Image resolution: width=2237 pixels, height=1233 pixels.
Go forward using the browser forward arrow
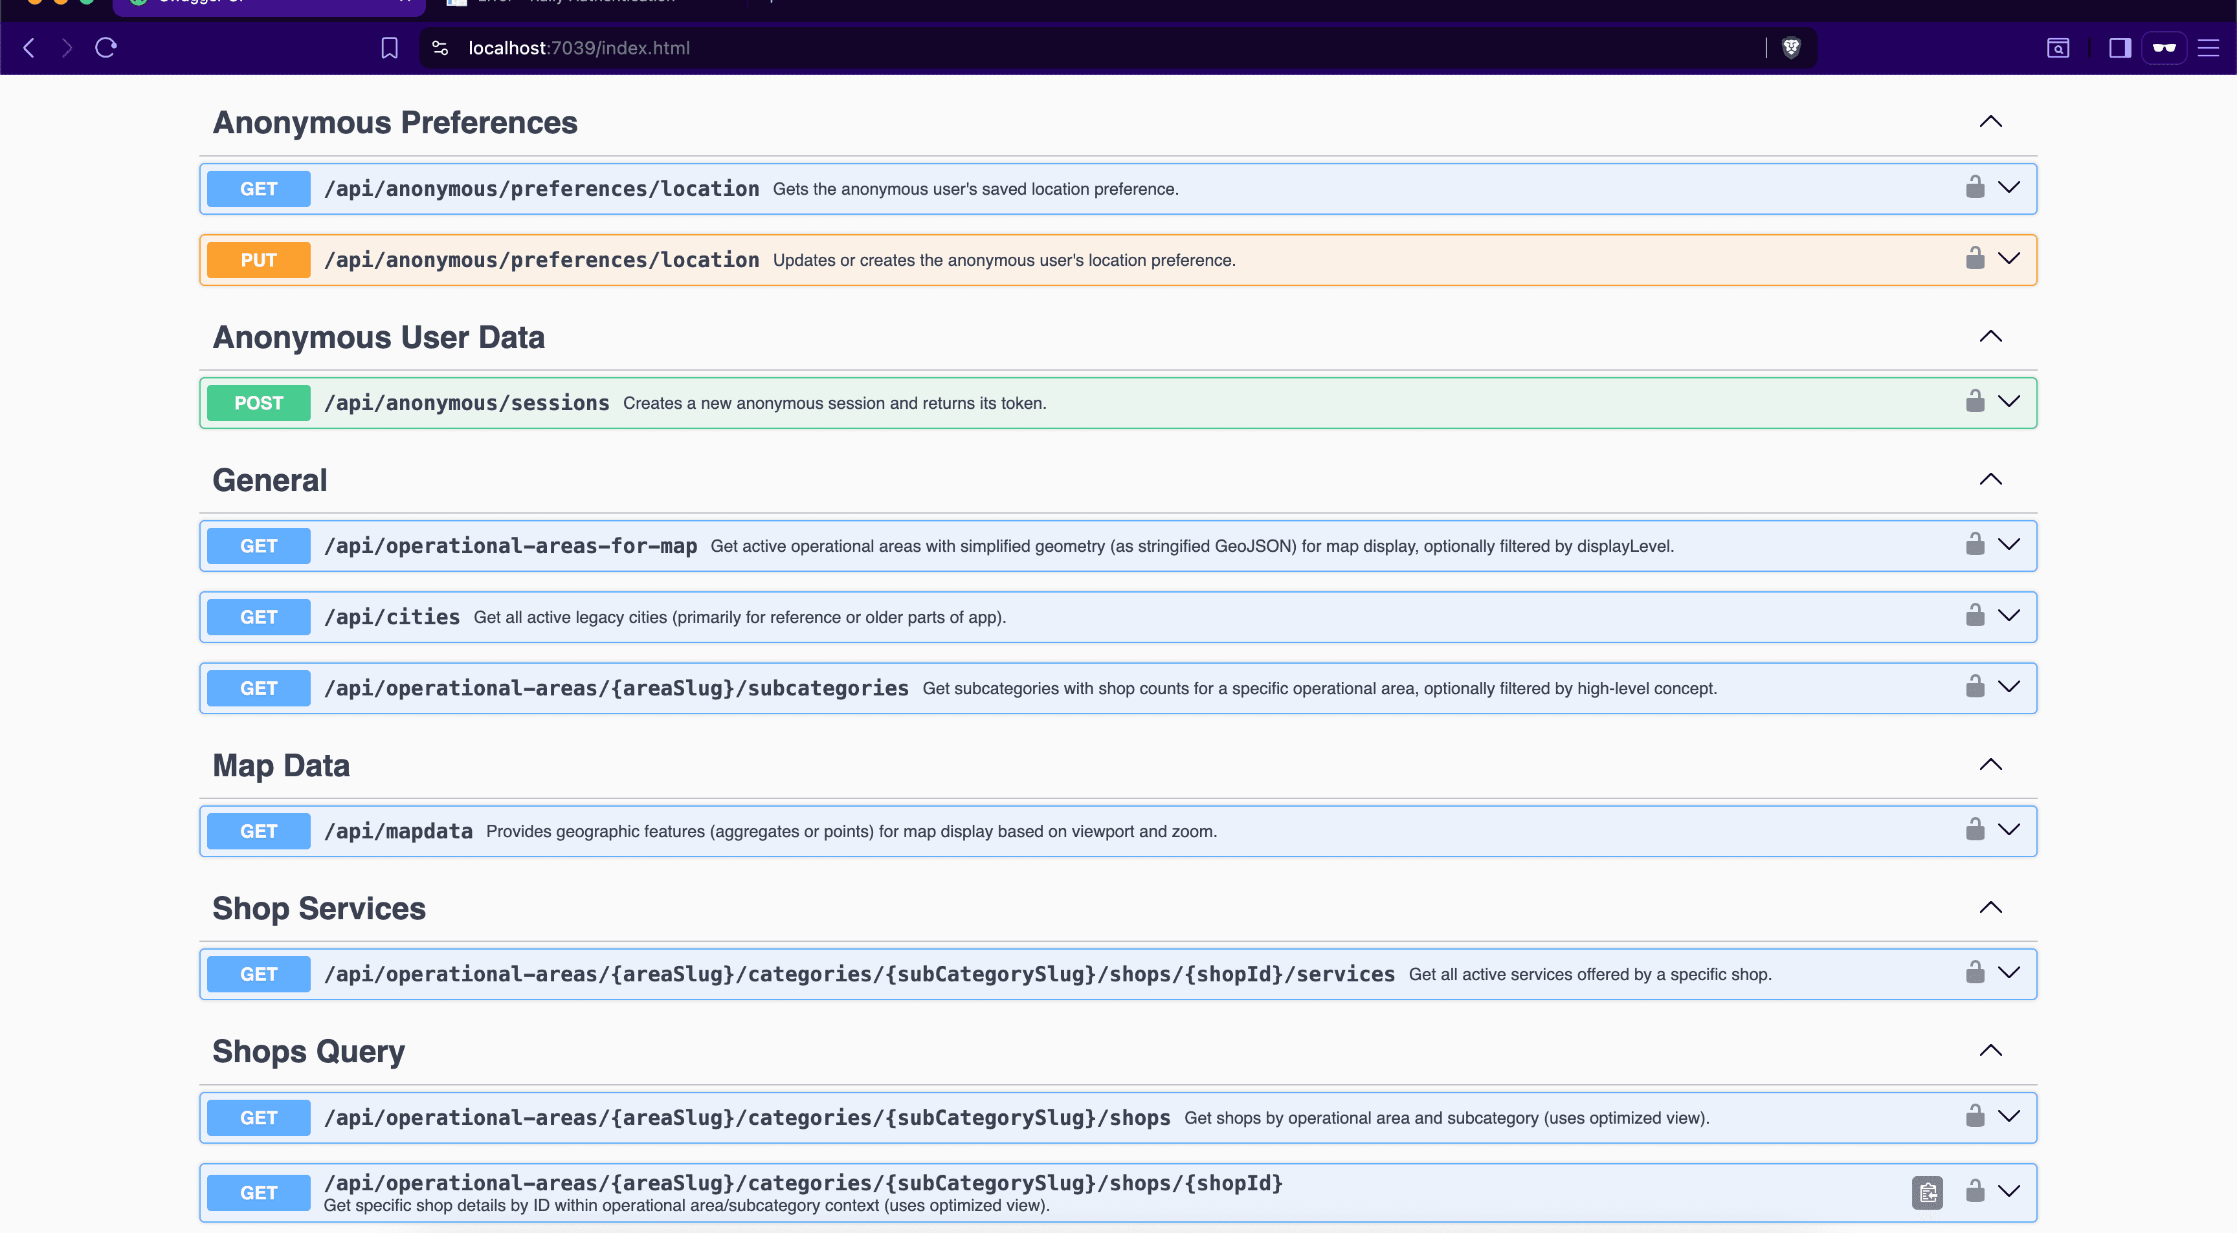(67, 48)
